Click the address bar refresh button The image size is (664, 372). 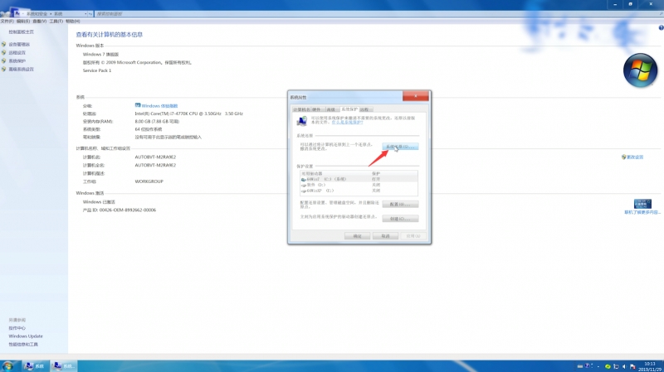point(90,14)
